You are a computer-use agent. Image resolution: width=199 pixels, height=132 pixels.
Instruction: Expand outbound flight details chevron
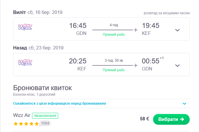(x=177, y=30)
